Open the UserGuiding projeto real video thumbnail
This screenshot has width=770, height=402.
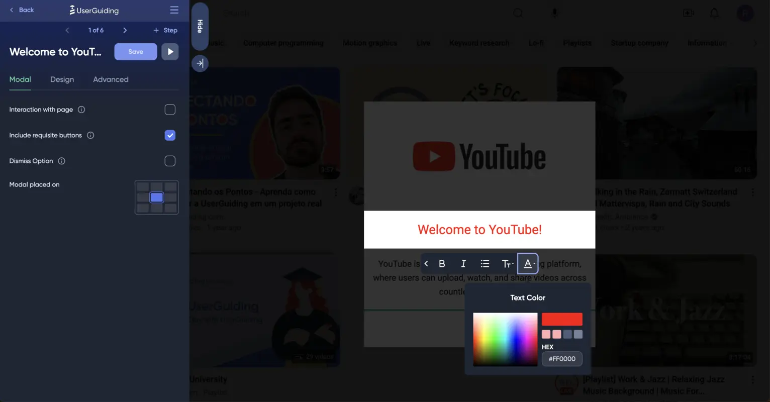pyautogui.click(x=265, y=123)
